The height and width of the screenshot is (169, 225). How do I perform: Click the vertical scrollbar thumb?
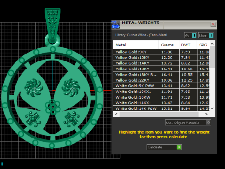pos(212,57)
